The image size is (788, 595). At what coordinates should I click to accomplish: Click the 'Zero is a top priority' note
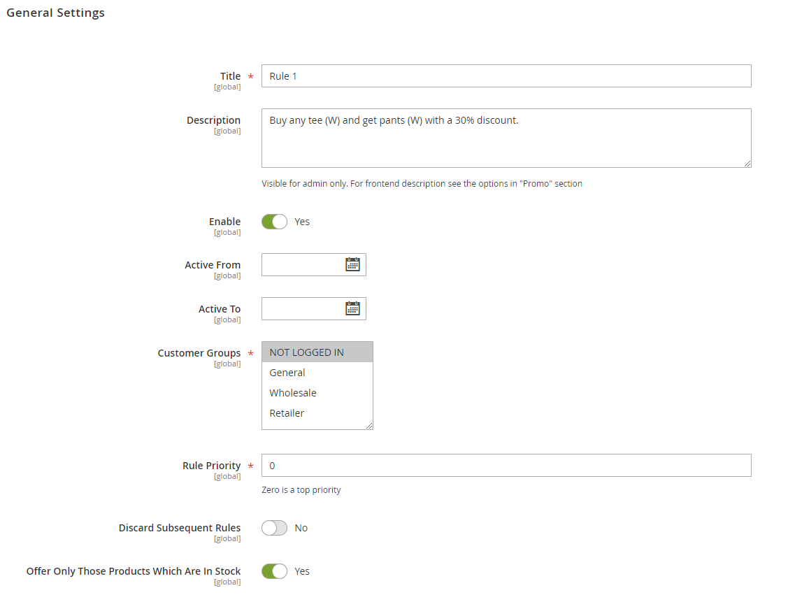(301, 489)
